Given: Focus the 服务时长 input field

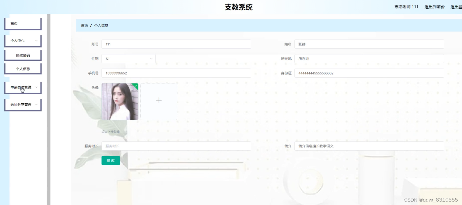Looking at the screenshot, I should [x=176, y=146].
